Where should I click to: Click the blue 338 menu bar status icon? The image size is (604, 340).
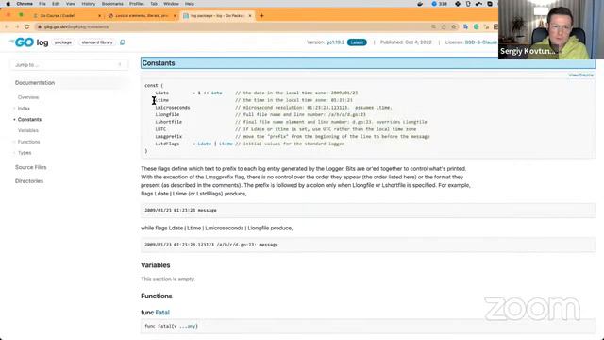tap(439, 4)
